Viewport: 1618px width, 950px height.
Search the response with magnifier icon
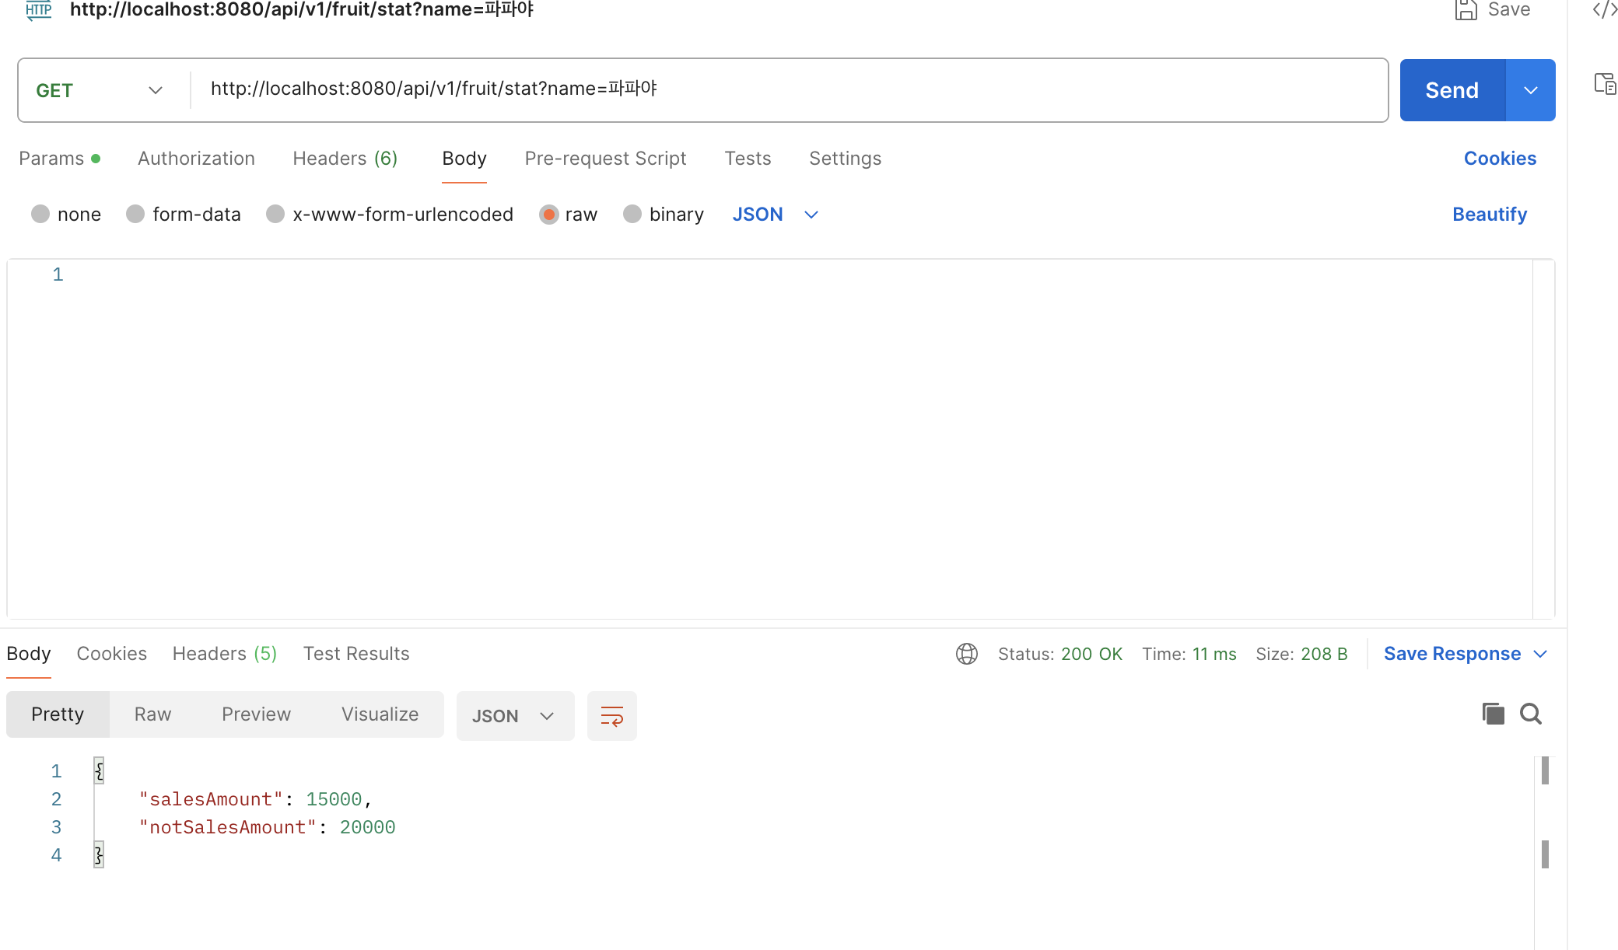[1530, 714]
